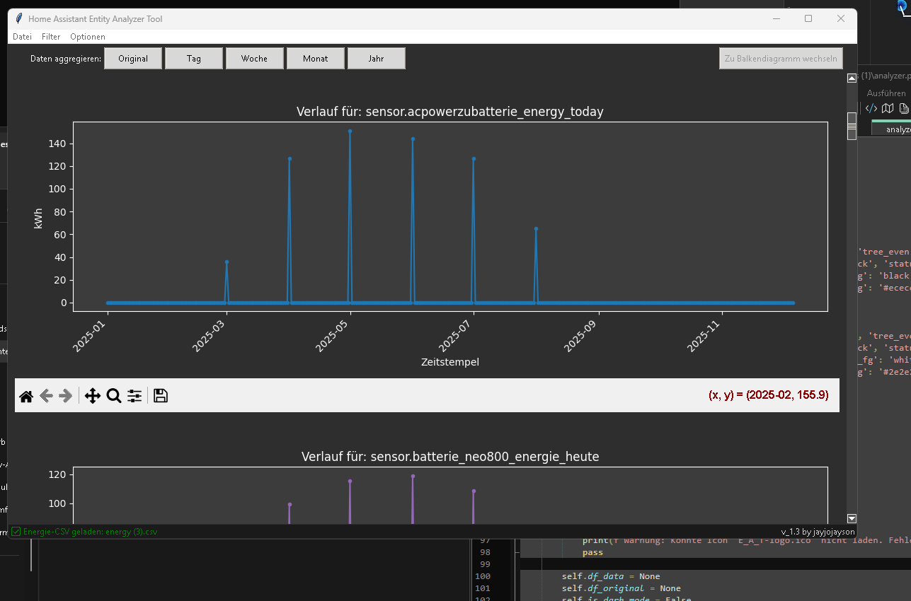
Task: Click the map icon in editor toolbar
Action: click(x=888, y=108)
